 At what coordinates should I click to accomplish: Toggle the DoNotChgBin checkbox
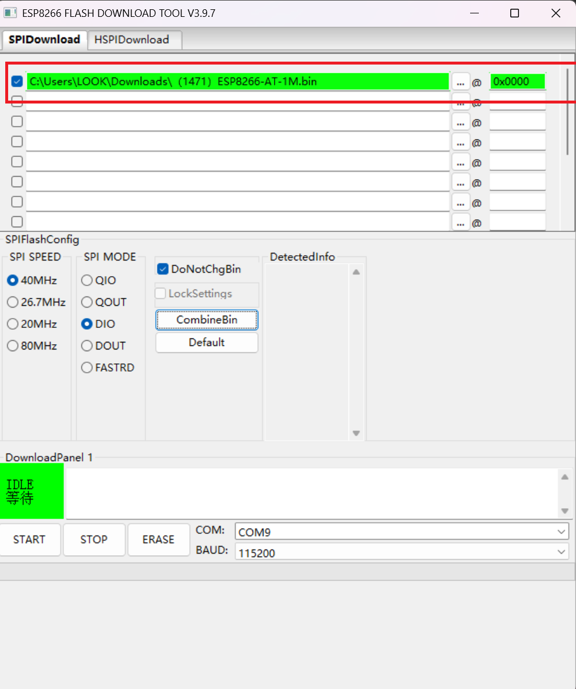199,269
